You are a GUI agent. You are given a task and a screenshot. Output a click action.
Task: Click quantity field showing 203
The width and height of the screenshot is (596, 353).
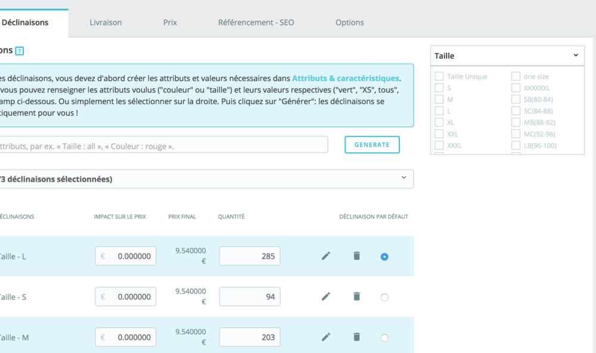250,337
